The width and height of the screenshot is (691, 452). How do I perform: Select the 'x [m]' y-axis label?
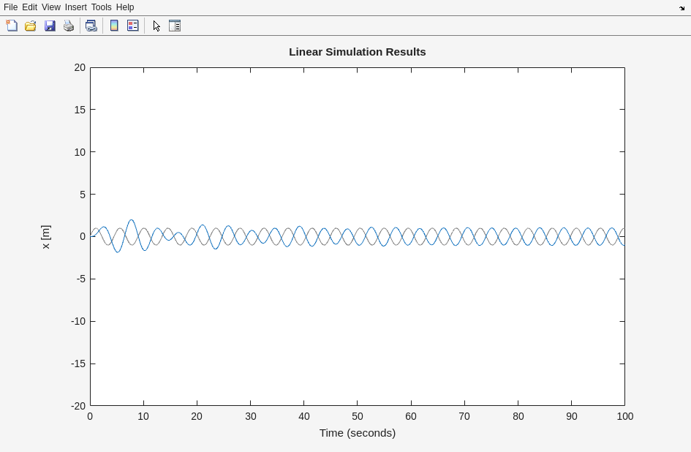click(45, 237)
